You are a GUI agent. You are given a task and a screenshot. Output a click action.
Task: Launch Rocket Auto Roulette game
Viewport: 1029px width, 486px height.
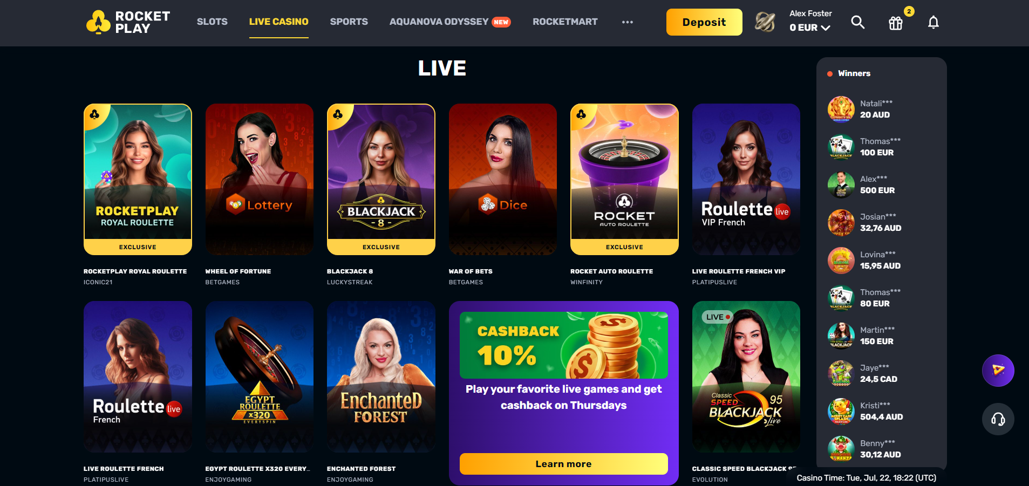(624, 179)
